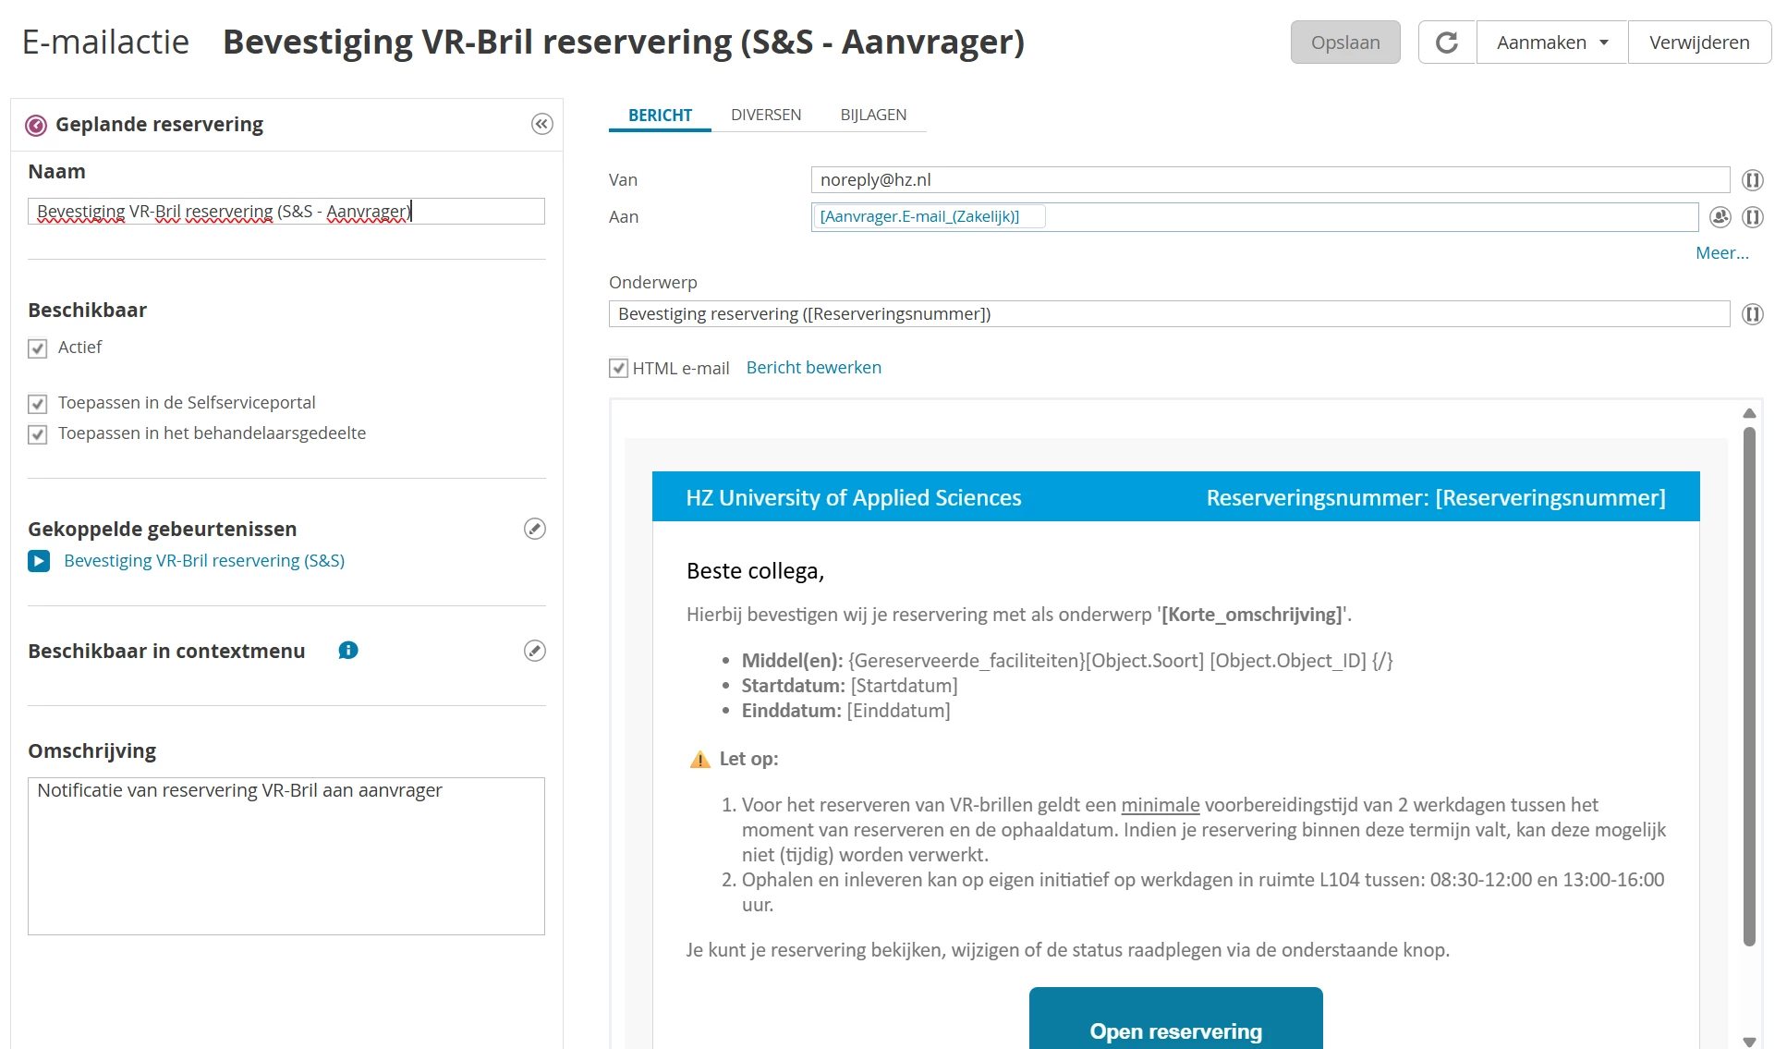Viewport: 1787px width, 1049px height.
Task: Expand more recipient fields via Meer...
Action: tap(1721, 253)
